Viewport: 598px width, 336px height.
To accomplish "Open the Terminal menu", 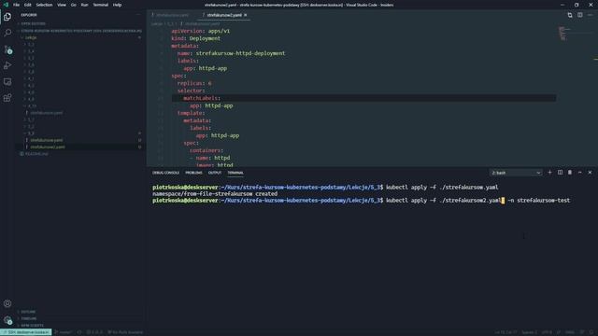I will (x=101, y=5).
